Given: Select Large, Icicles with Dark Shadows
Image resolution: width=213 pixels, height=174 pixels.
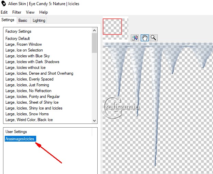Looking at the screenshot, I should tap(32, 62).
